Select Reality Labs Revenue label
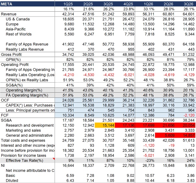Screen dimensions: 196x183 [x=25, y=49]
